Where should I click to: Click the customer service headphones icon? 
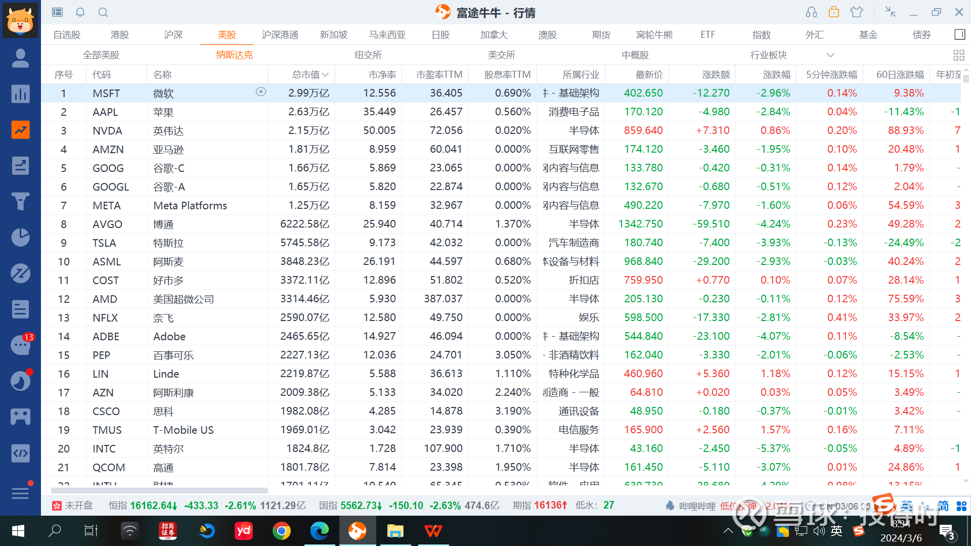811,11
